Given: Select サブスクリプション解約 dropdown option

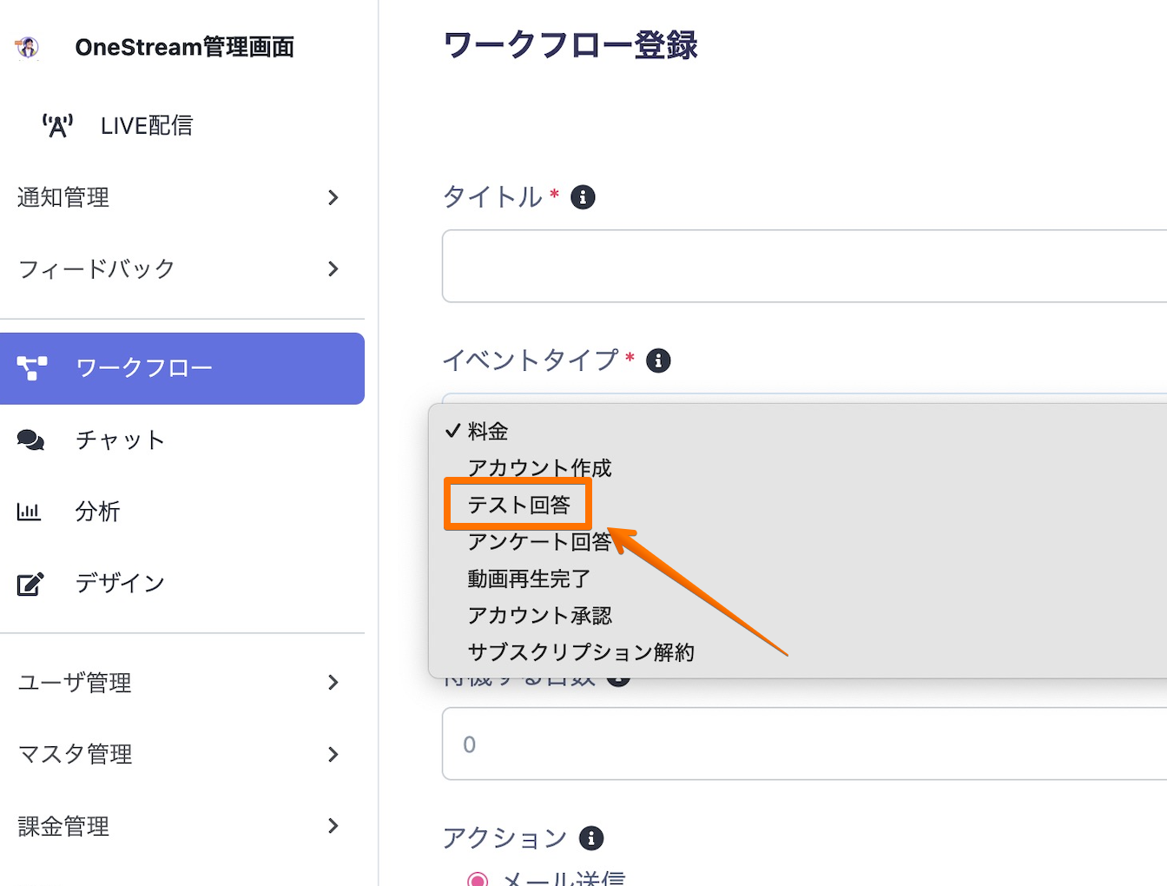Looking at the screenshot, I should [581, 652].
